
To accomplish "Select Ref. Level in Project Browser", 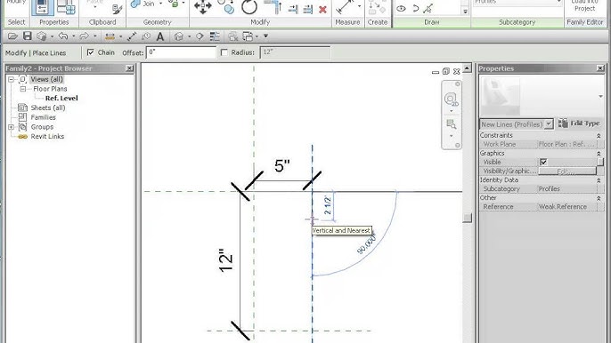I will 61,98.
